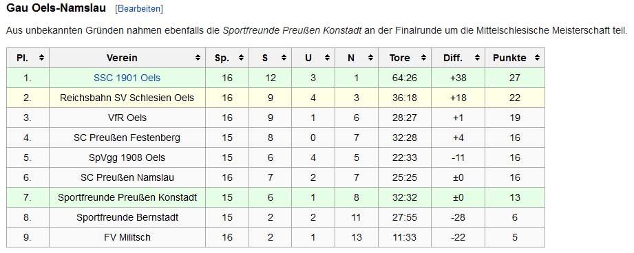Select the Reichsbahn SV Schlesien Oels cell
Image resolution: width=634 pixels, height=253 pixels.
click(127, 98)
